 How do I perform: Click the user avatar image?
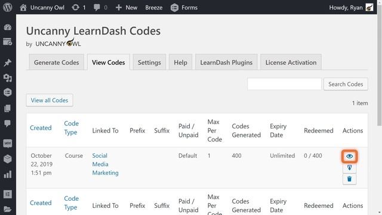coord(369,8)
